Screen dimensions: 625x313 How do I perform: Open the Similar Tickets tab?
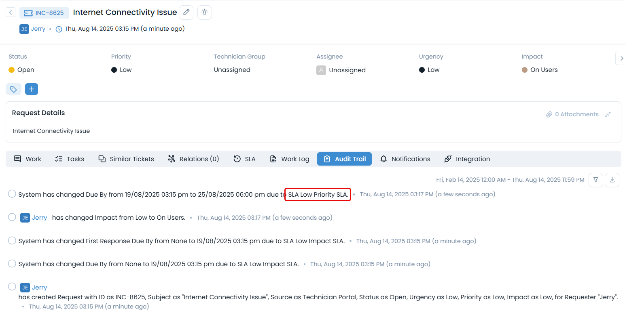click(x=126, y=159)
